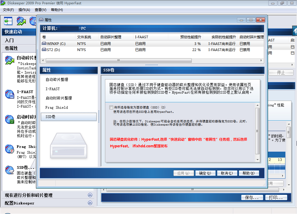The height and width of the screenshot is (214, 297).
Task: Click the 3 % value for WINXP (C:)
Action: tap(197, 44)
